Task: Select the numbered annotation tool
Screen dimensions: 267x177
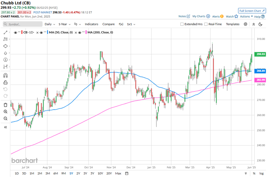Action: point(5,60)
